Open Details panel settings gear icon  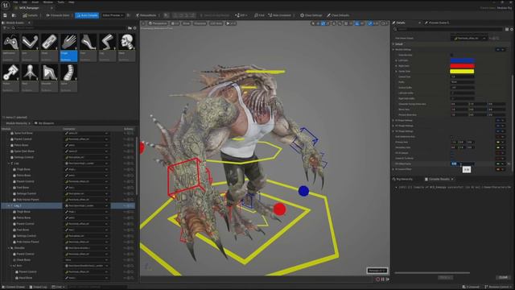(512, 29)
